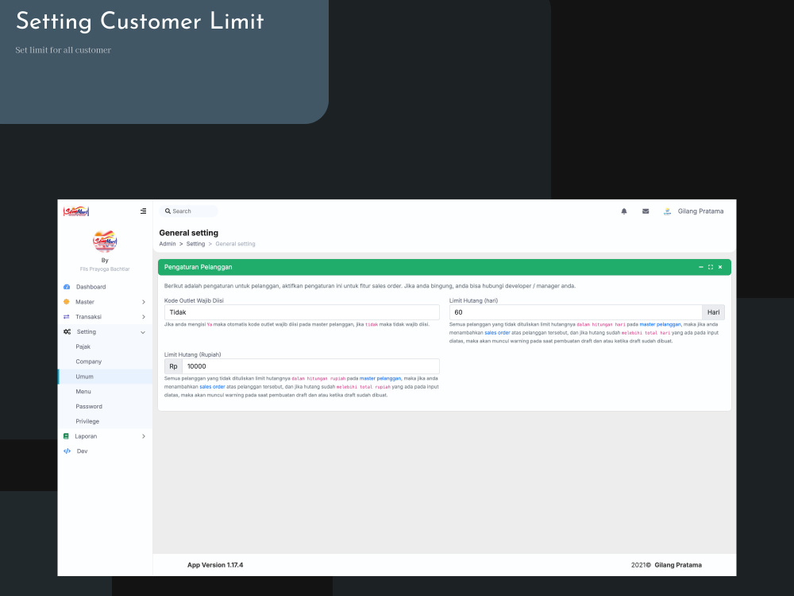Expand Pengaturan Pelanggan card to fullscreen
794x596 pixels.
pyautogui.click(x=711, y=267)
